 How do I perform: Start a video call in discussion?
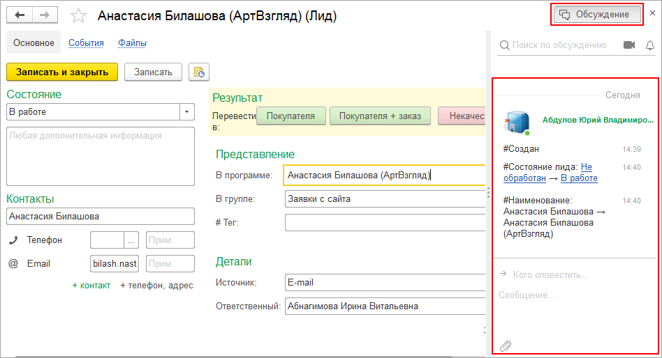(x=629, y=45)
